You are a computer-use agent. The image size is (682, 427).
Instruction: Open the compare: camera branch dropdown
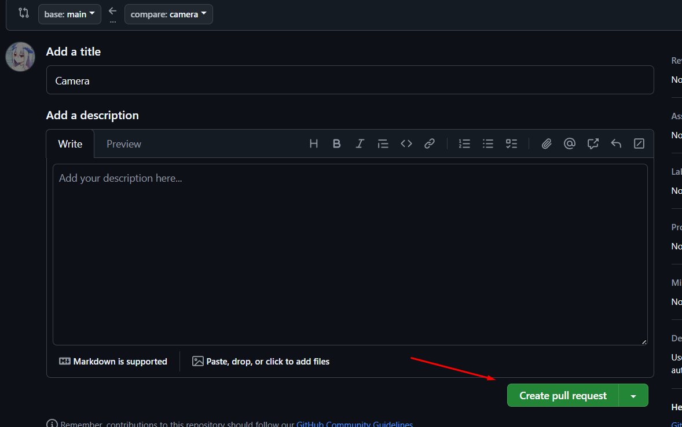pyautogui.click(x=168, y=14)
